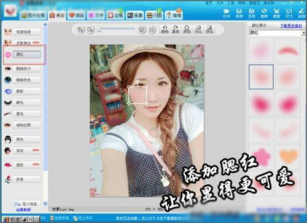Select the eyebrow (眉毛) icon

pyautogui.click(x=8, y=114)
